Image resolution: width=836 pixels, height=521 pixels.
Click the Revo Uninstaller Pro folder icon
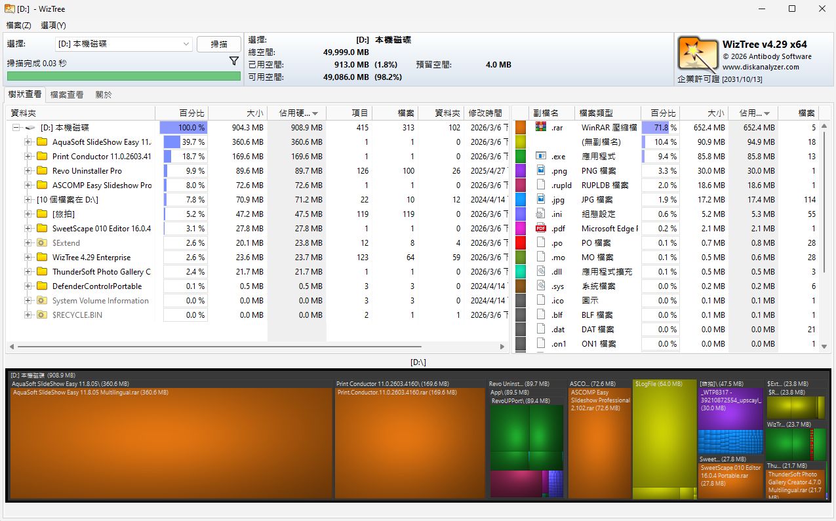click(x=42, y=171)
